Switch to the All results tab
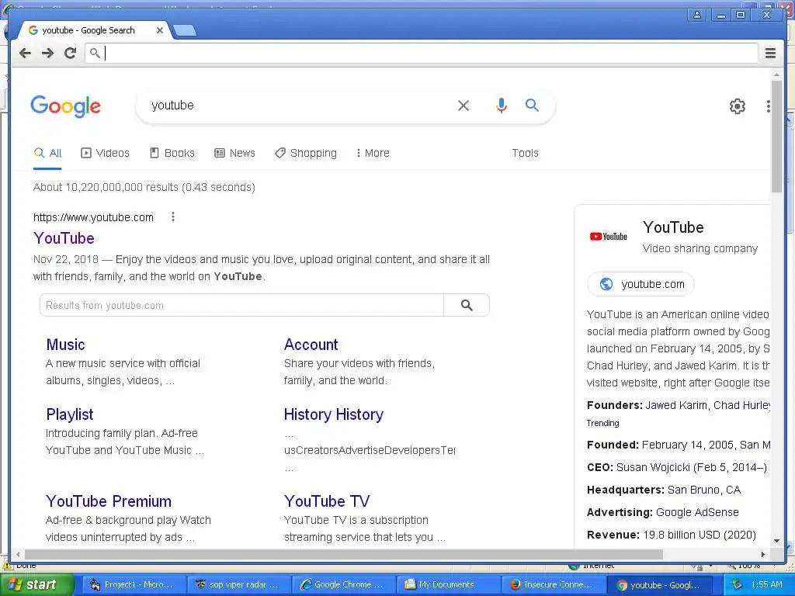The height and width of the screenshot is (596, 795). point(47,153)
